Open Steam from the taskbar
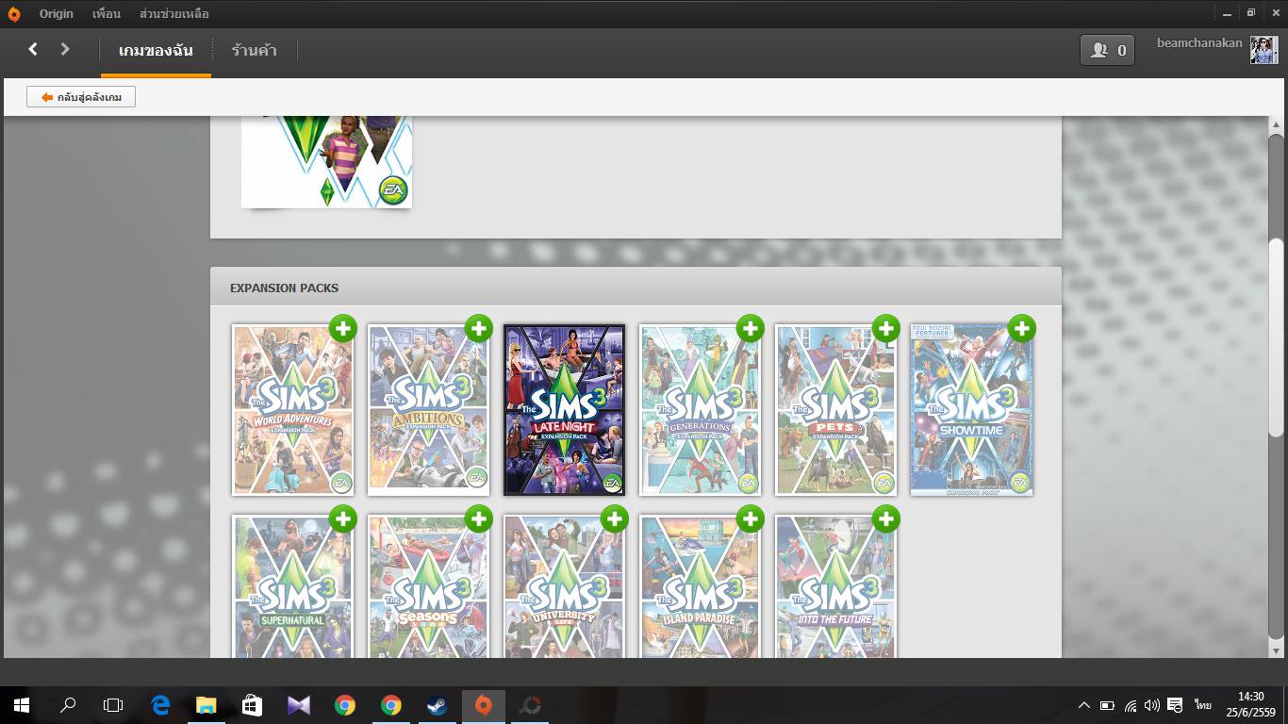 point(437,705)
